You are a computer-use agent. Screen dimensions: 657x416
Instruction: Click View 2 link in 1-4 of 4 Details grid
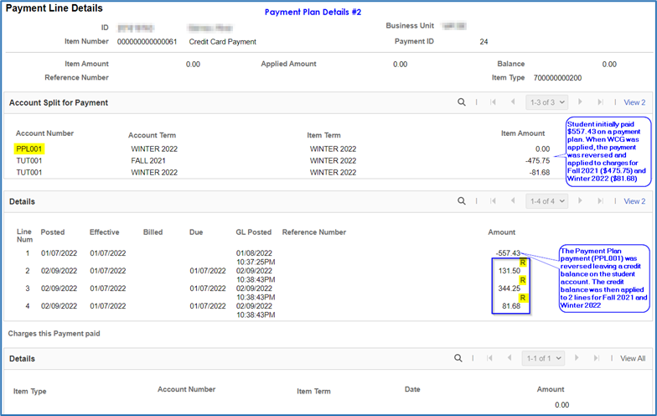tap(634, 201)
